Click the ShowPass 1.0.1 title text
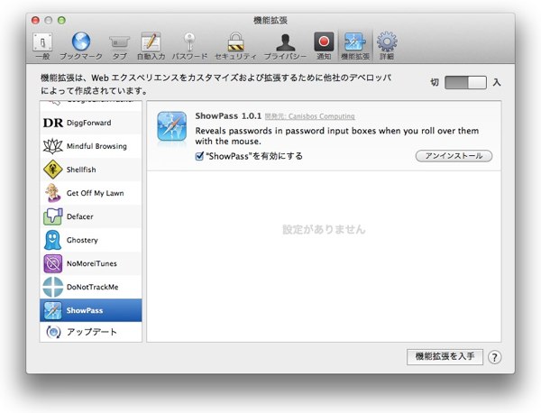The width and height of the screenshot is (541, 413). pyautogui.click(x=228, y=116)
